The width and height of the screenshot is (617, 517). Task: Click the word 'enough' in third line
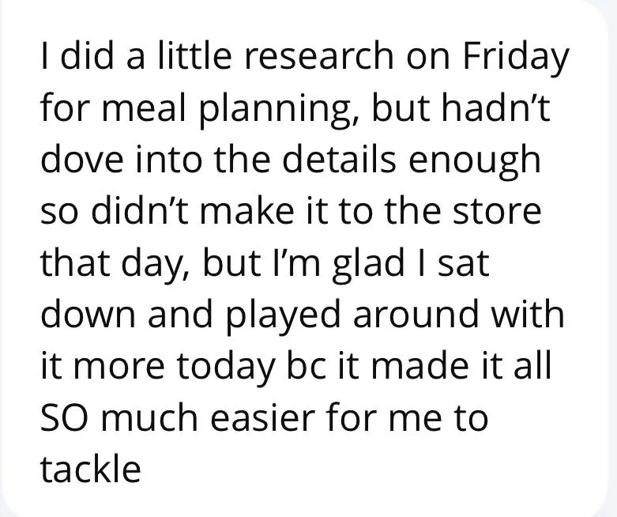(475, 163)
